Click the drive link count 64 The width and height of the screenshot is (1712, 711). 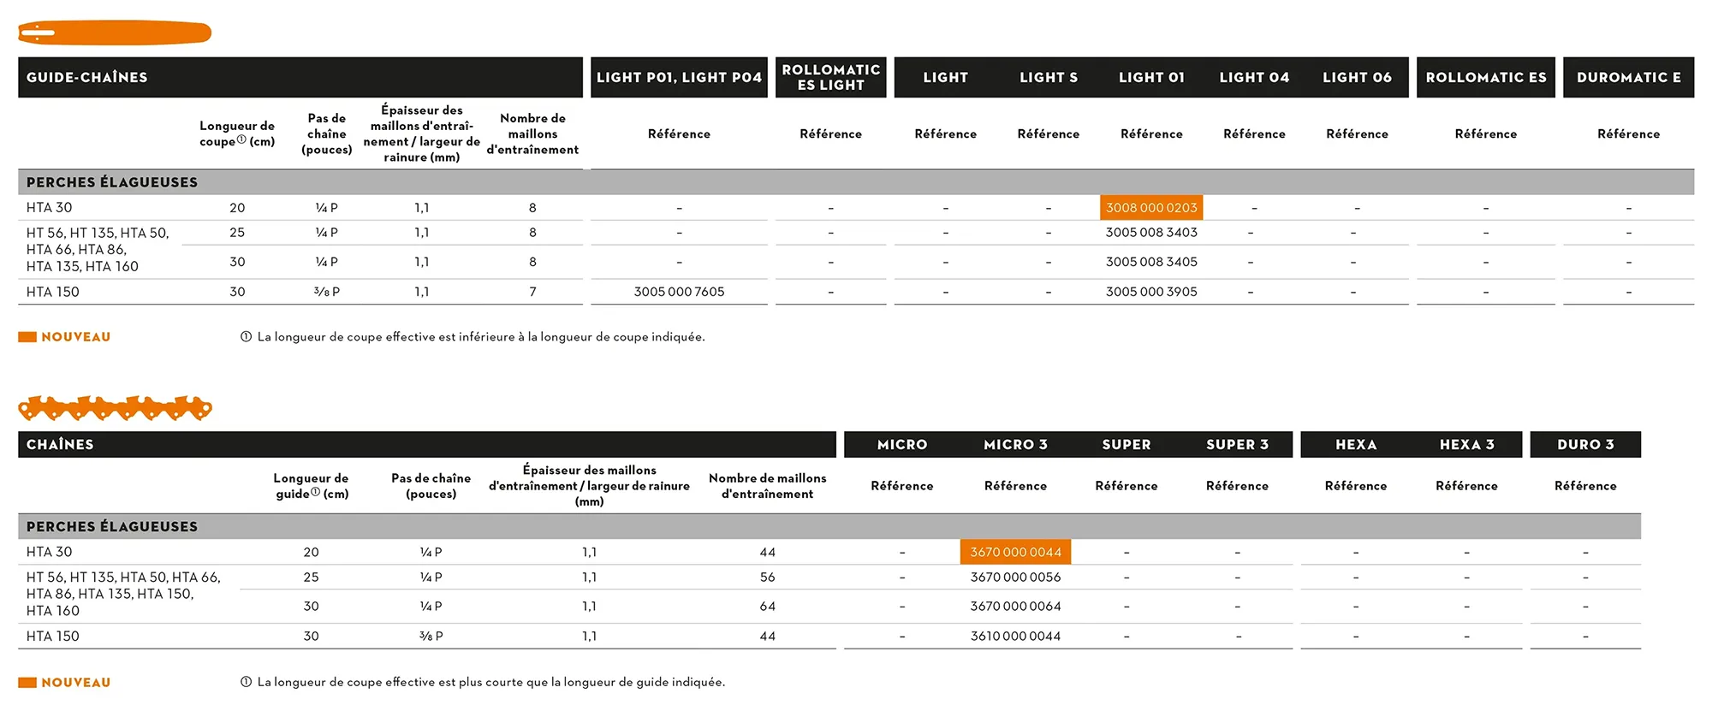tap(768, 607)
